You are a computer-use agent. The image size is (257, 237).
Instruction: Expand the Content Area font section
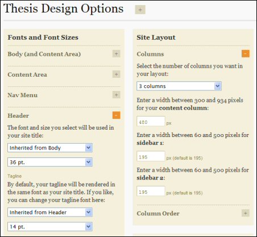(x=117, y=74)
